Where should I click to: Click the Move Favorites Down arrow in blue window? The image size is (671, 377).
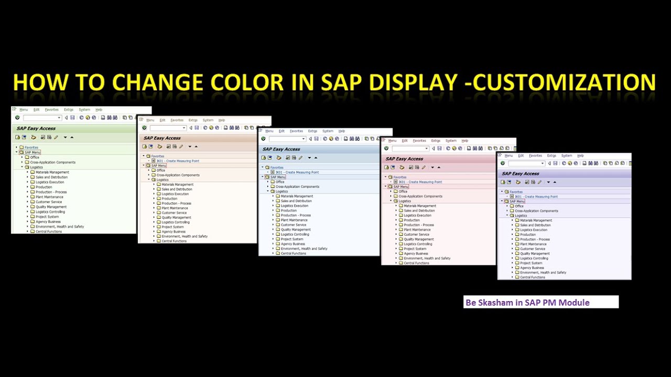309,158
